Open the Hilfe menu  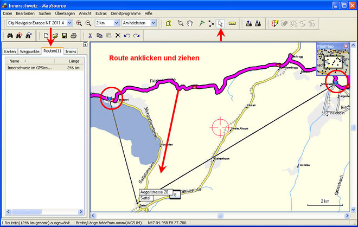point(149,14)
